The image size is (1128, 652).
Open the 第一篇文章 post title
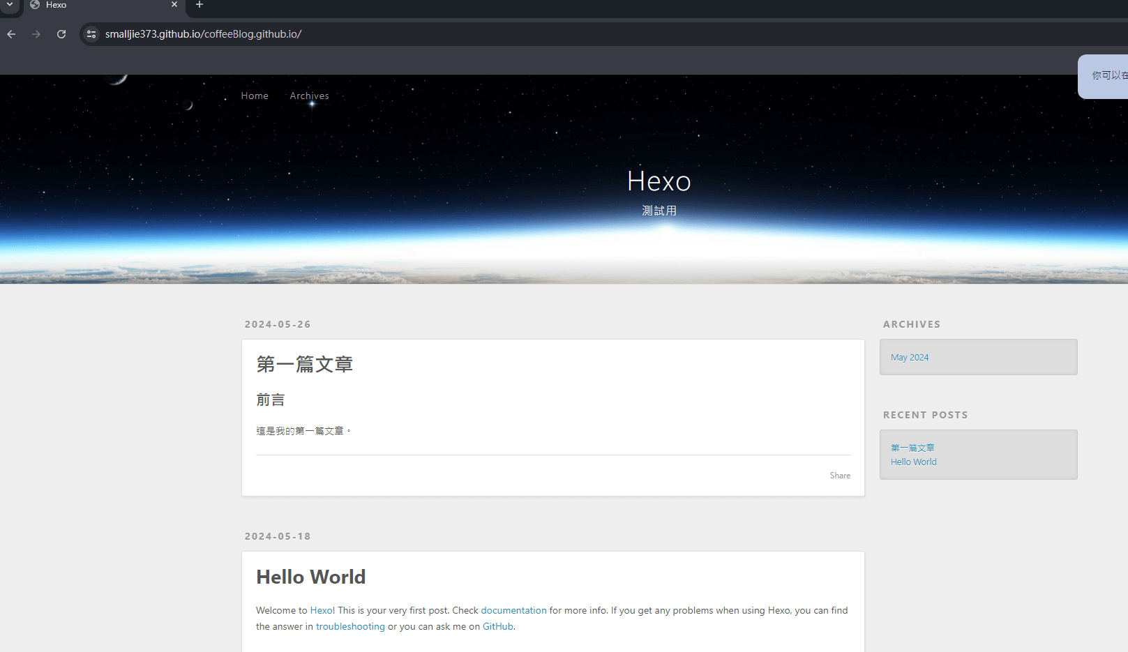(x=305, y=364)
